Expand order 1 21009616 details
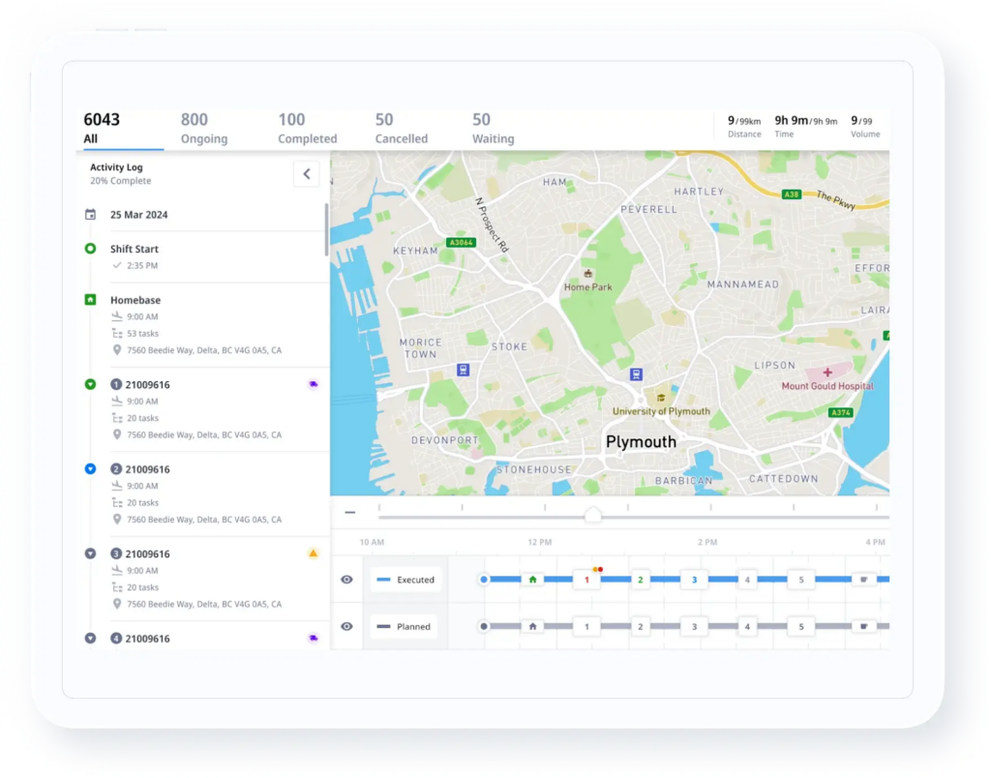The image size is (991, 778). coord(90,384)
